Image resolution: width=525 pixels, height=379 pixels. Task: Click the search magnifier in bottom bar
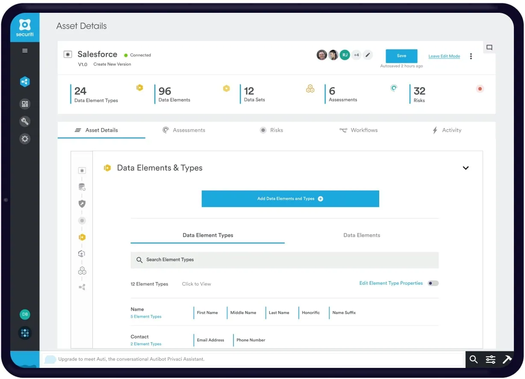click(x=473, y=359)
